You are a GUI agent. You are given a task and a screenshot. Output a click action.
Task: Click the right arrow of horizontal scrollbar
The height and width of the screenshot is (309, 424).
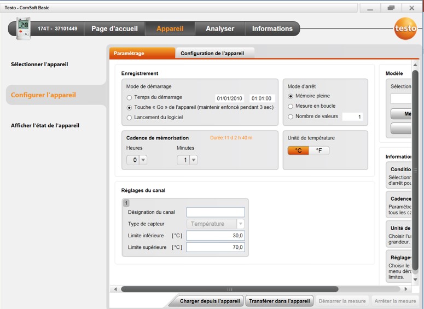click(405, 289)
